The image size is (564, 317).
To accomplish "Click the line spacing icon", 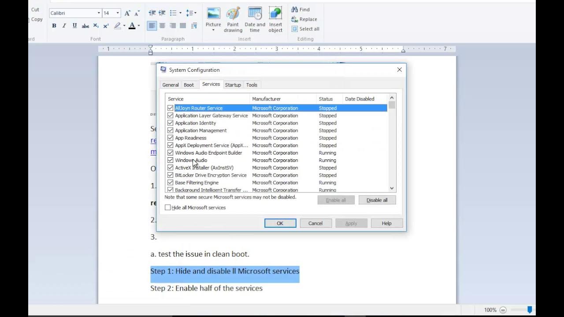I will click(x=189, y=13).
